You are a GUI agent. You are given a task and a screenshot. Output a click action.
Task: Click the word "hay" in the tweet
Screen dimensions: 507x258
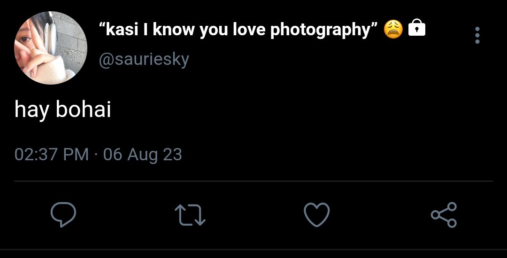pos(32,110)
